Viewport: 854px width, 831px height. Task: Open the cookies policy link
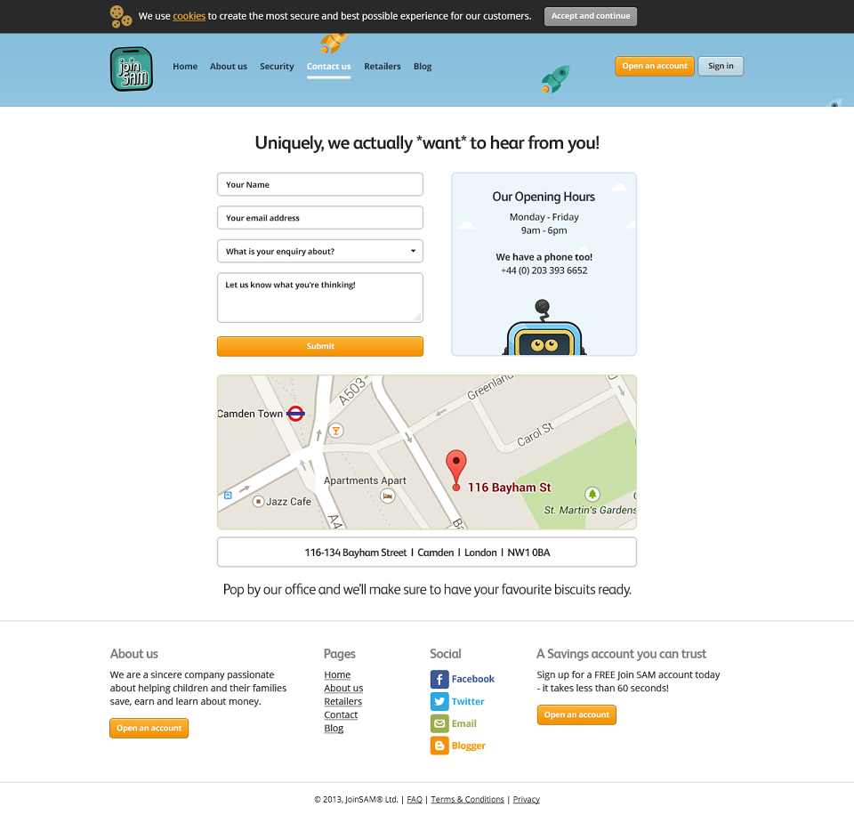(189, 16)
